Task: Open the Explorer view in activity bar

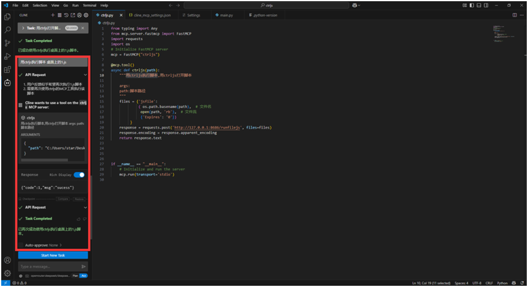Action: tap(7, 17)
